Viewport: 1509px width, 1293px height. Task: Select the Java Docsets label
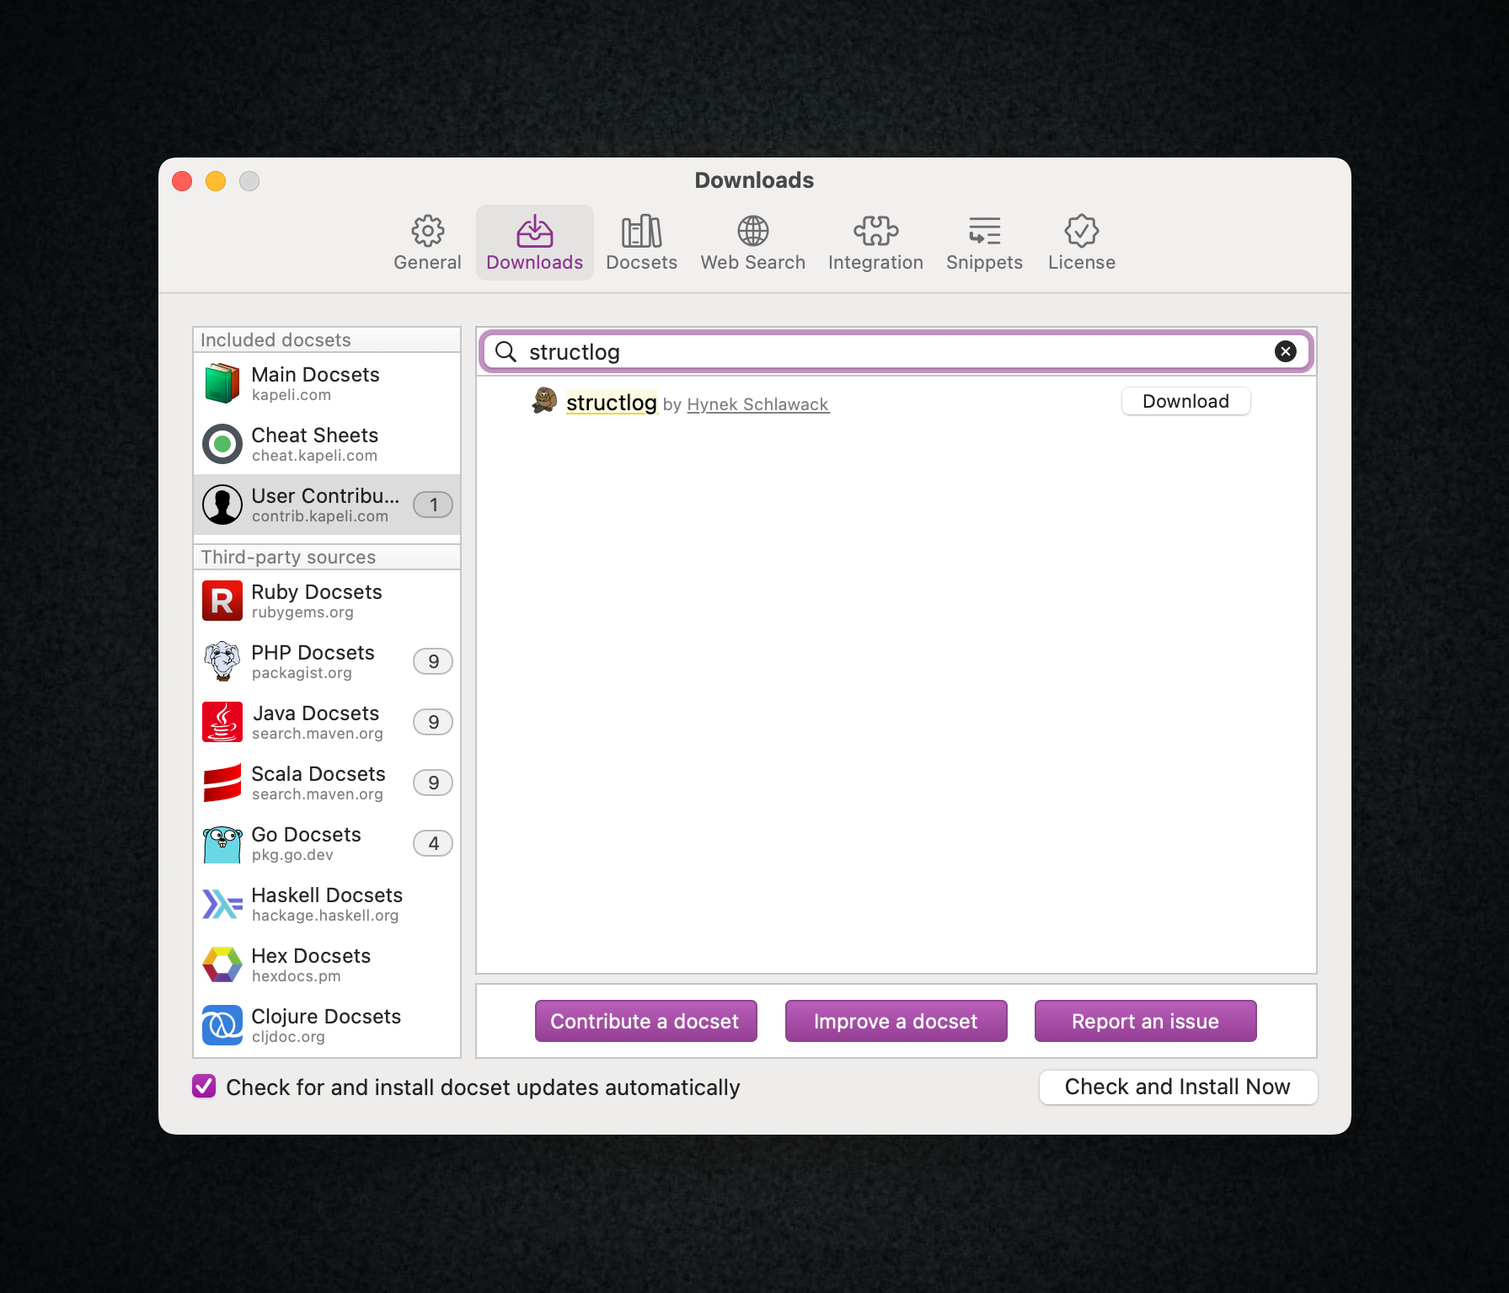(x=316, y=713)
